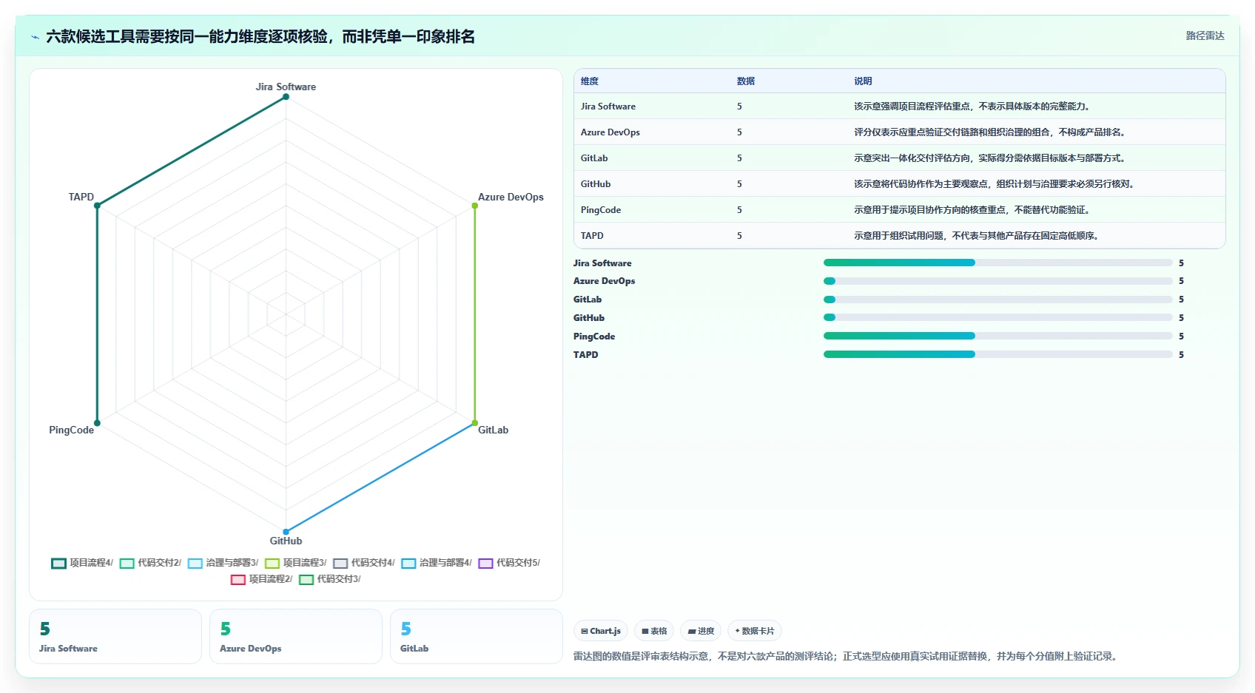Click the TAPD radar axis label
This screenshot has width=1255, height=693.
coord(81,197)
